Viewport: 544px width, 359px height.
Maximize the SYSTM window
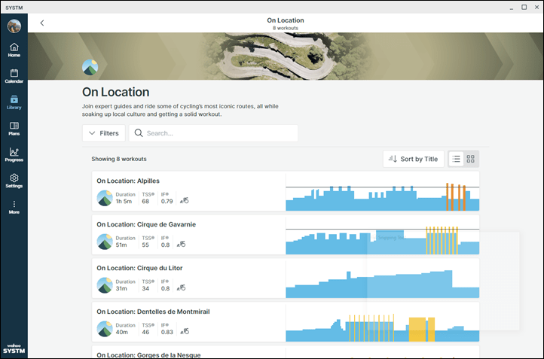pyautogui.click(x=524, y=8)
